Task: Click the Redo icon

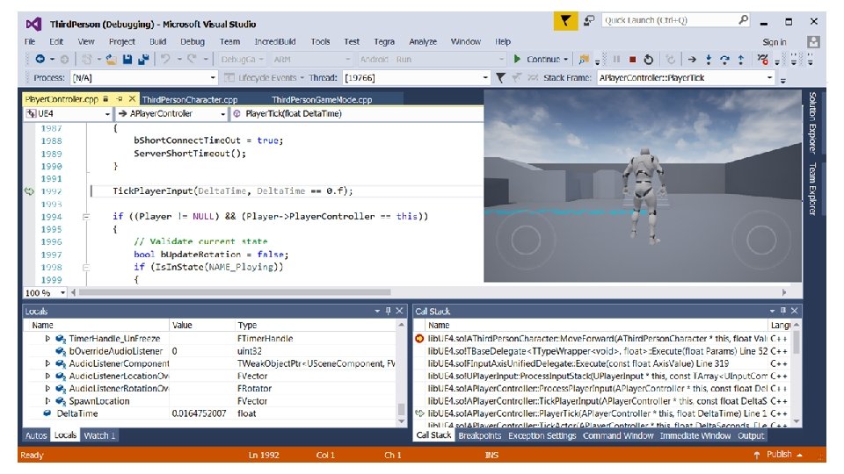Action: 192,59
